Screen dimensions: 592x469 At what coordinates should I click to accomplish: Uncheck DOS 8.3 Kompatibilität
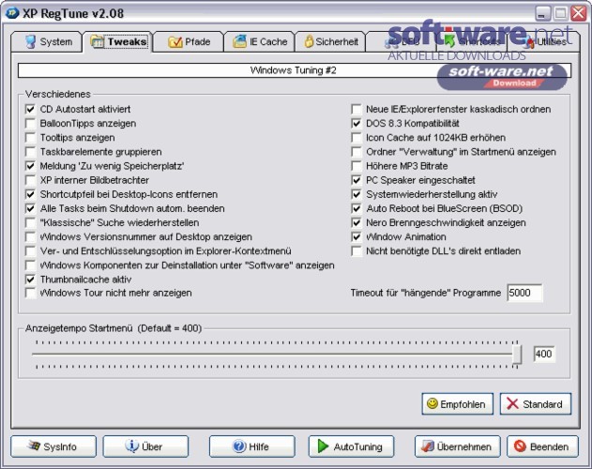(x=356, y=124)
